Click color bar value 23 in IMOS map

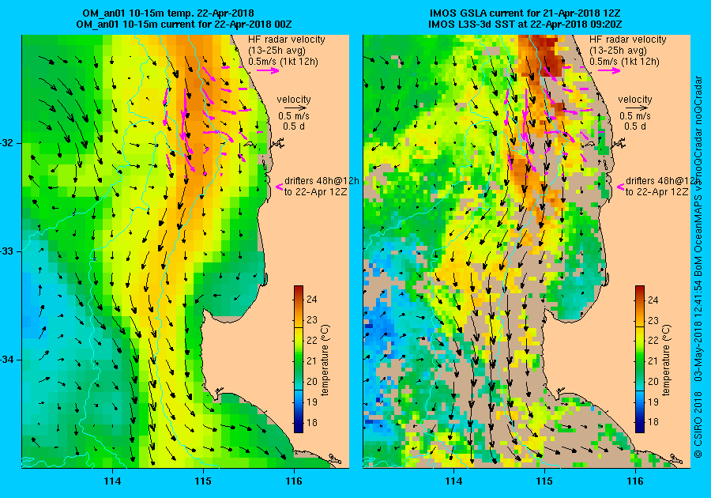coord(653,320)
